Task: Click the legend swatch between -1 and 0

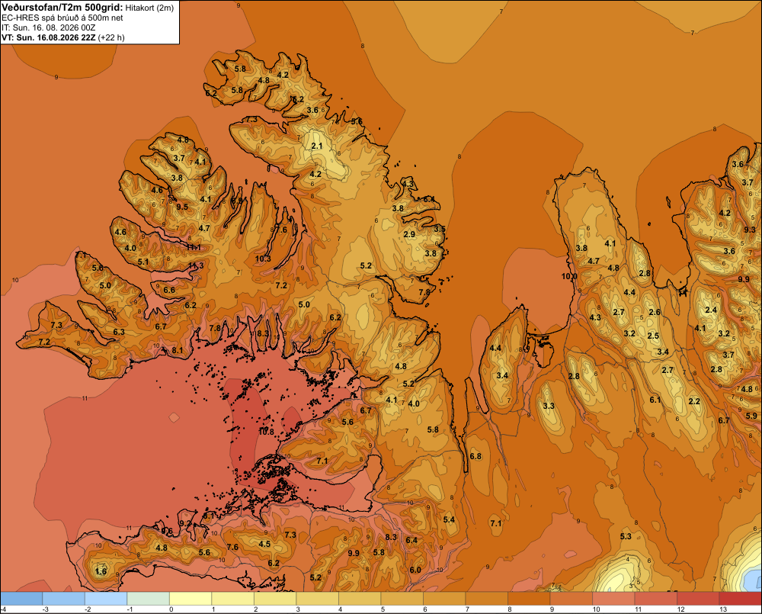Action: click(149, 599)
